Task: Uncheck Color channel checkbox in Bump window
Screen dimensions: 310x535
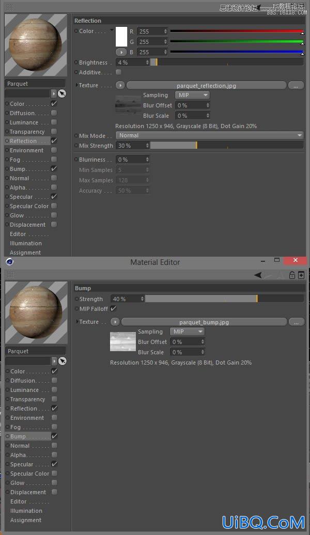Action: (55, 371)
